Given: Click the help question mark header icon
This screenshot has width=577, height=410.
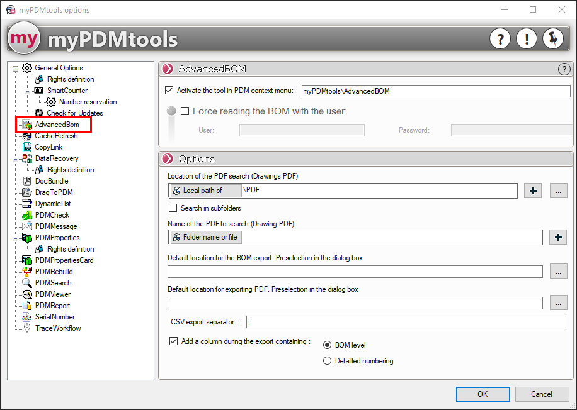Looking at the screenshot, I should coord(500,39).
